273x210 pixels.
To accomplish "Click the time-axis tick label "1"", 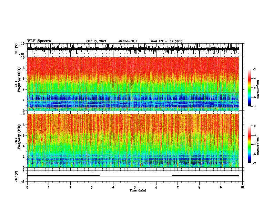I will click(49, 187).
